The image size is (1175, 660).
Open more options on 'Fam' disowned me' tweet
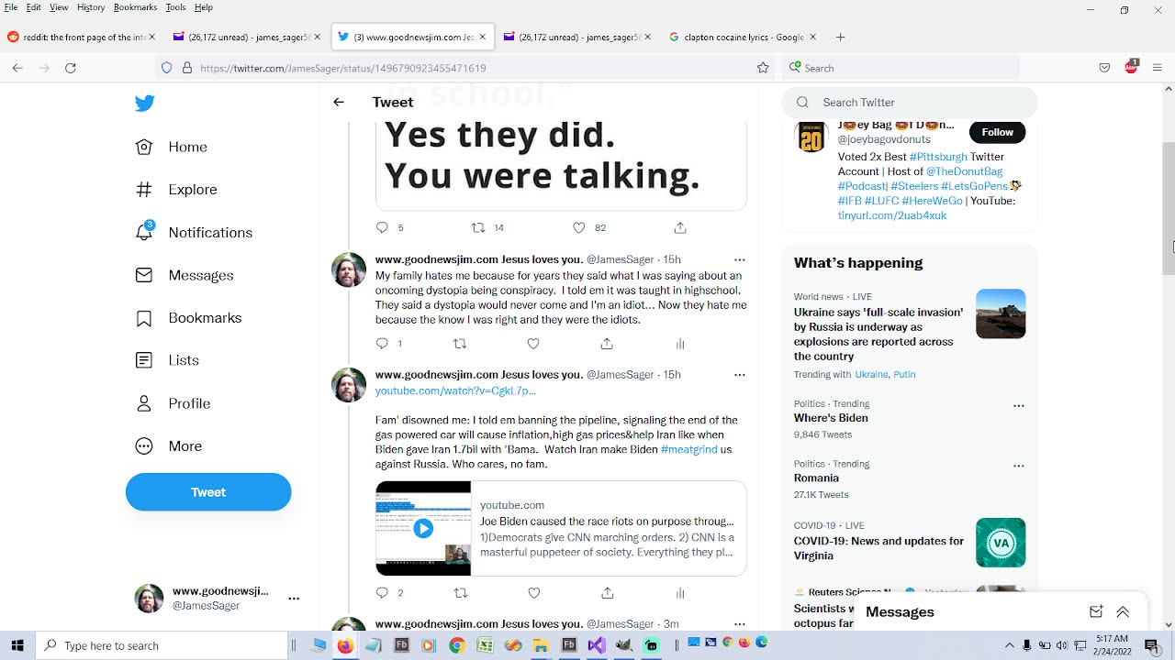(x=740, y=375)
